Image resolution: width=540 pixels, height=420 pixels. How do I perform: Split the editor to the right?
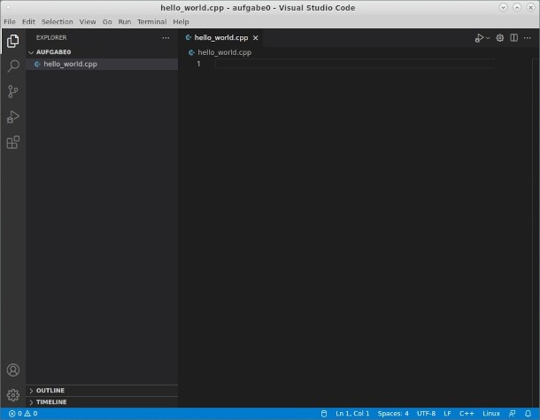tap(513, 38)
